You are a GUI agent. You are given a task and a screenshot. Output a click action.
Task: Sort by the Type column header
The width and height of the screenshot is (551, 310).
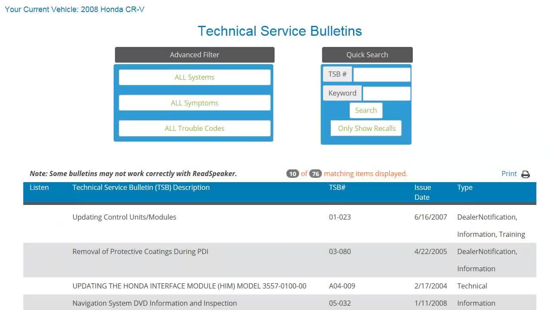[464, 187]
